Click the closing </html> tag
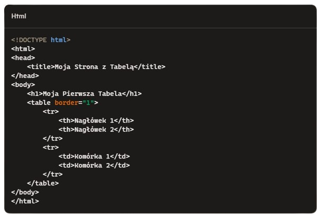 (x=25, y=201)
